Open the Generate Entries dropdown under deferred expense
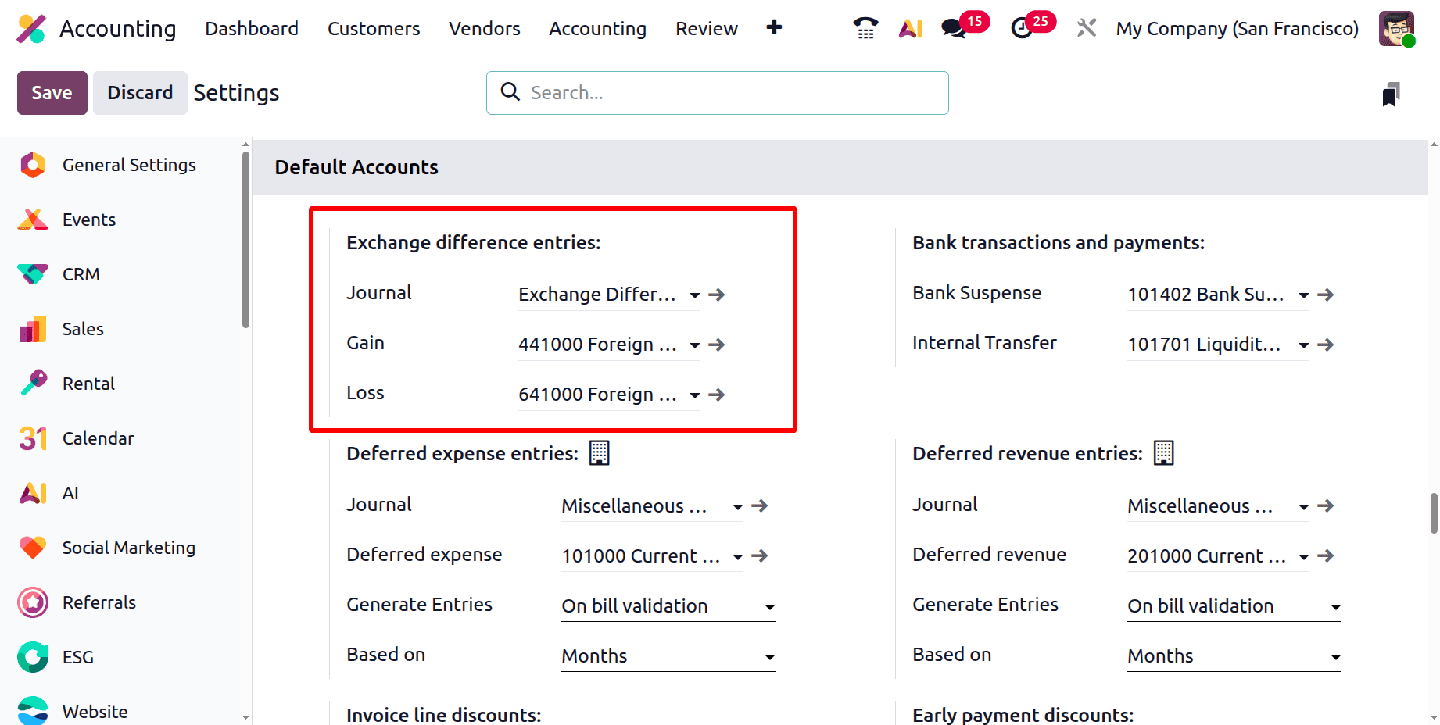Screen dimensions: 1440x725 click(x=770, y=607)
